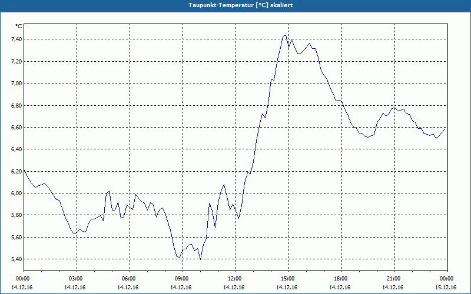Screen dimensions: 471x294
Task: Click the 15:00 time label
Action: tap(287, 279)
